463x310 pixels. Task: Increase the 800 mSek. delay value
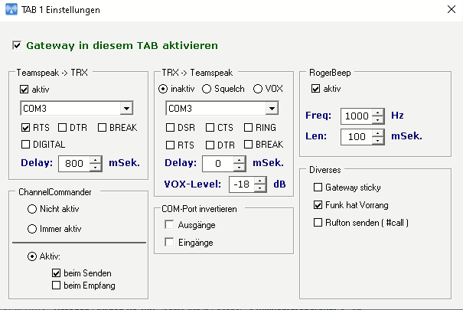(x=95, y=158)
